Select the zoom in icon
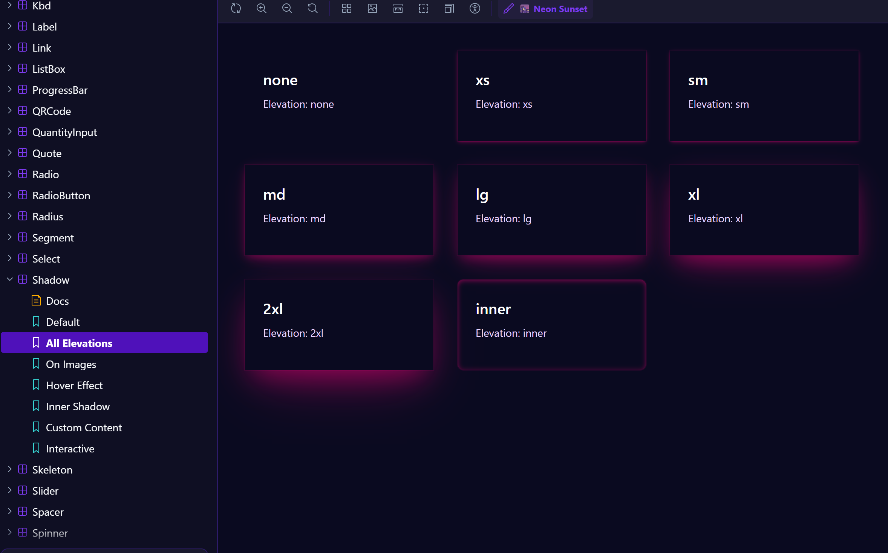The height and width of the screenshot is (553, 888). tap(262, 8)
